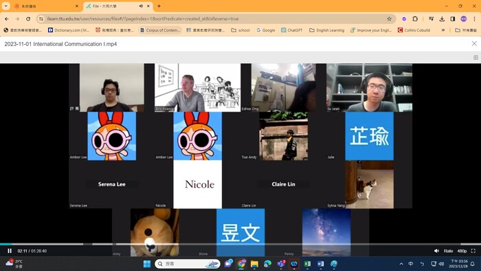Open Chrome downloads
481x271 pixels.
442,19
